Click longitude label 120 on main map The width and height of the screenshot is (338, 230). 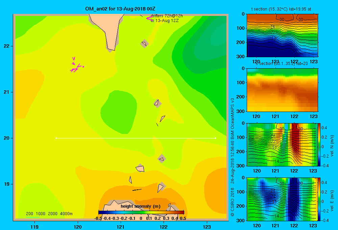78,227
